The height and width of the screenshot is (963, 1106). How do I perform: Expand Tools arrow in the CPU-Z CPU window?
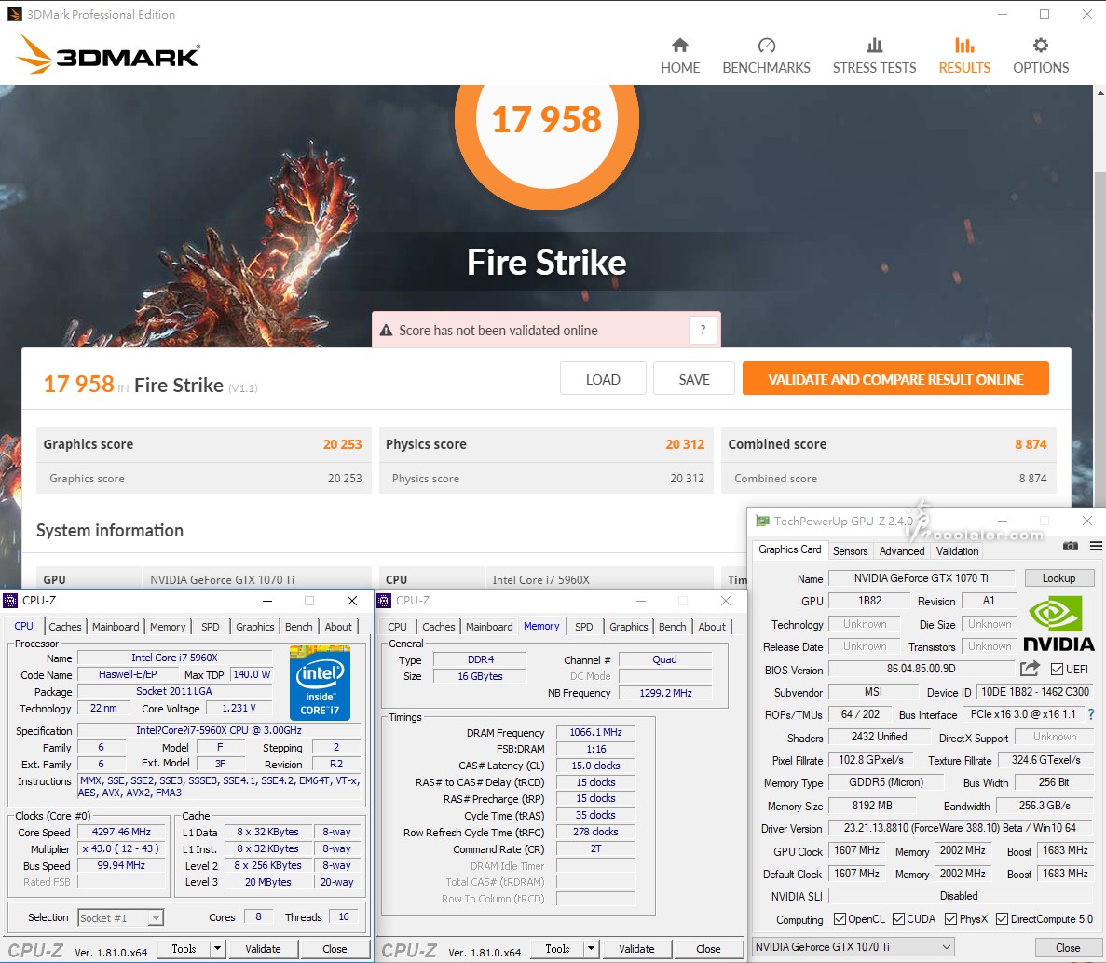click(217, 949)
